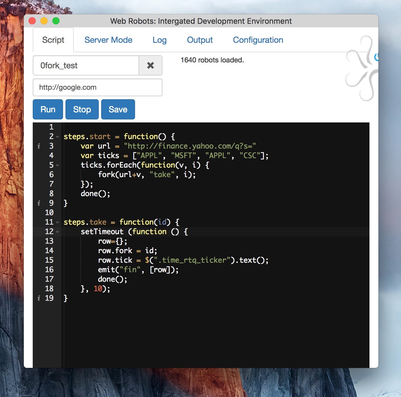Open the Server Mode tab
Screen dimensions: 401x397
(108, 40)
